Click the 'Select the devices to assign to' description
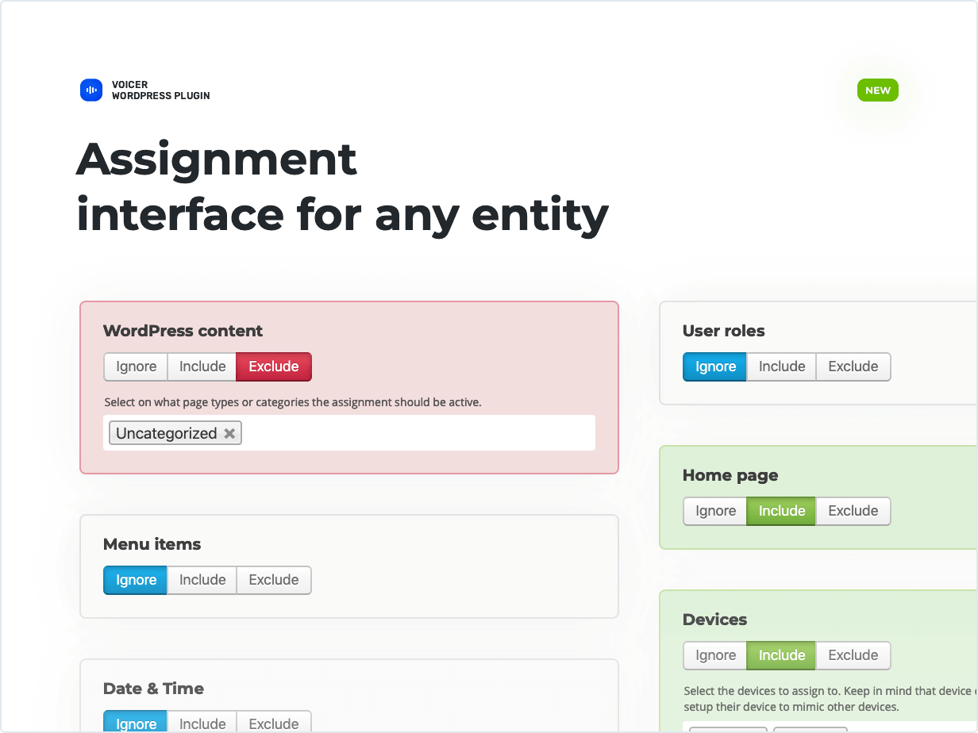 [830, 699]
